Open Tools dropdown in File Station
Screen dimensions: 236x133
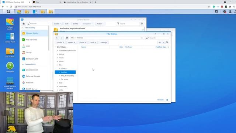coord(93,42)
